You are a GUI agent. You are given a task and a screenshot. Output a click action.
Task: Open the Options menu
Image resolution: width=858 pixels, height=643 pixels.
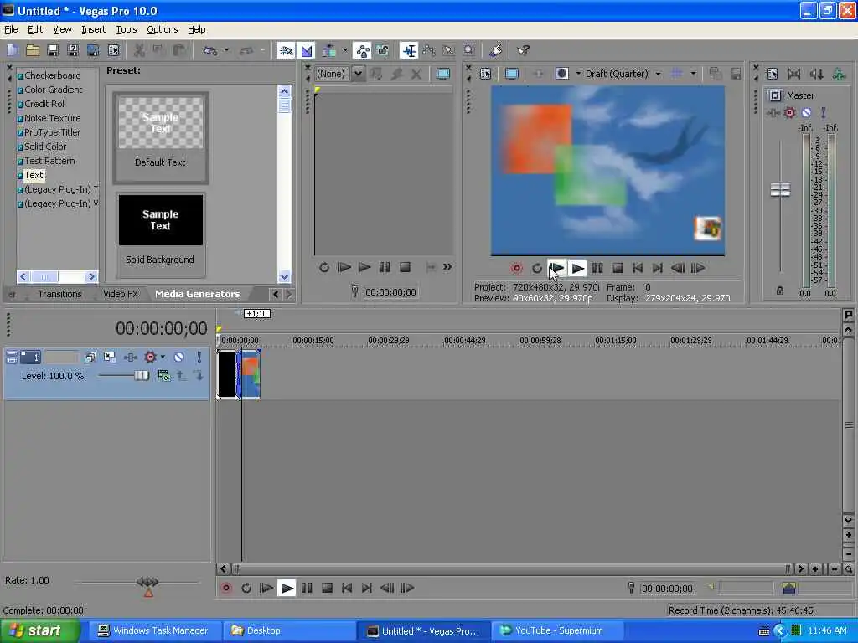click(163, 29)
